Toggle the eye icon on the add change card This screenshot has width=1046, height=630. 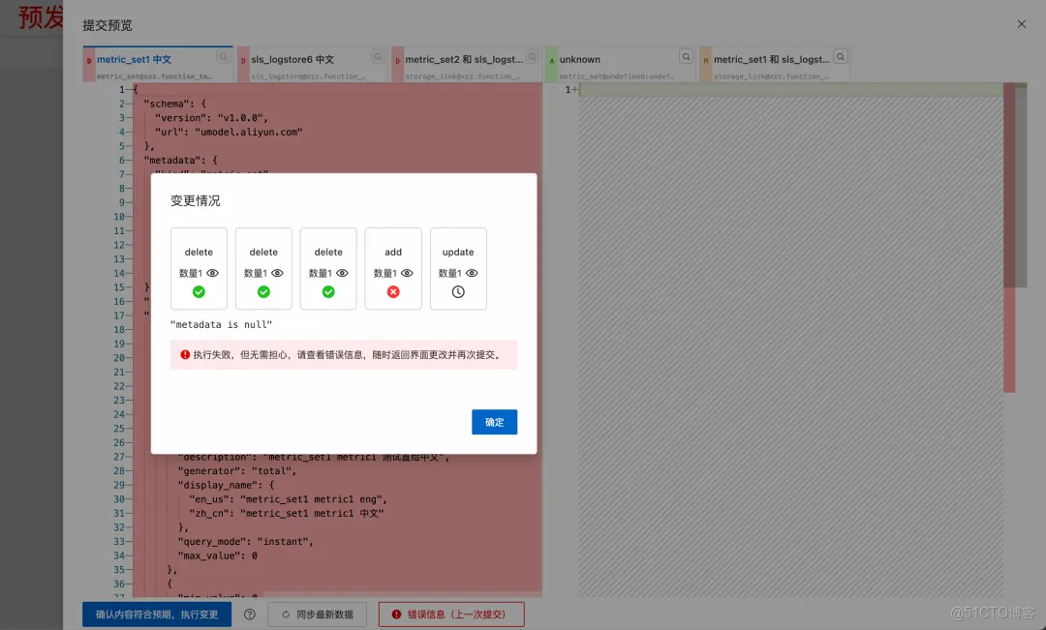(x=407, y=272)
